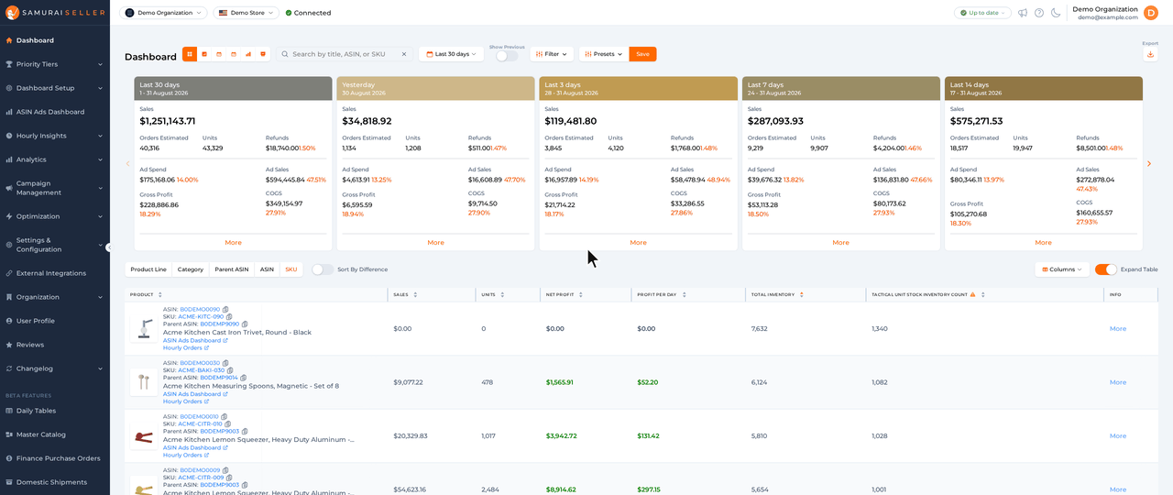Image resolution: width=1173 pixels, height=495 pixels.
Task: Open Domestic Shipments in the sidebar
Action: pyautogui.click(x=55, y=482)
